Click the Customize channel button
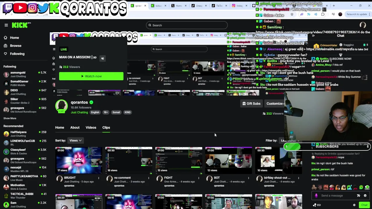The width and height of the screenshot is (372, 209). (x=274, y=104)
